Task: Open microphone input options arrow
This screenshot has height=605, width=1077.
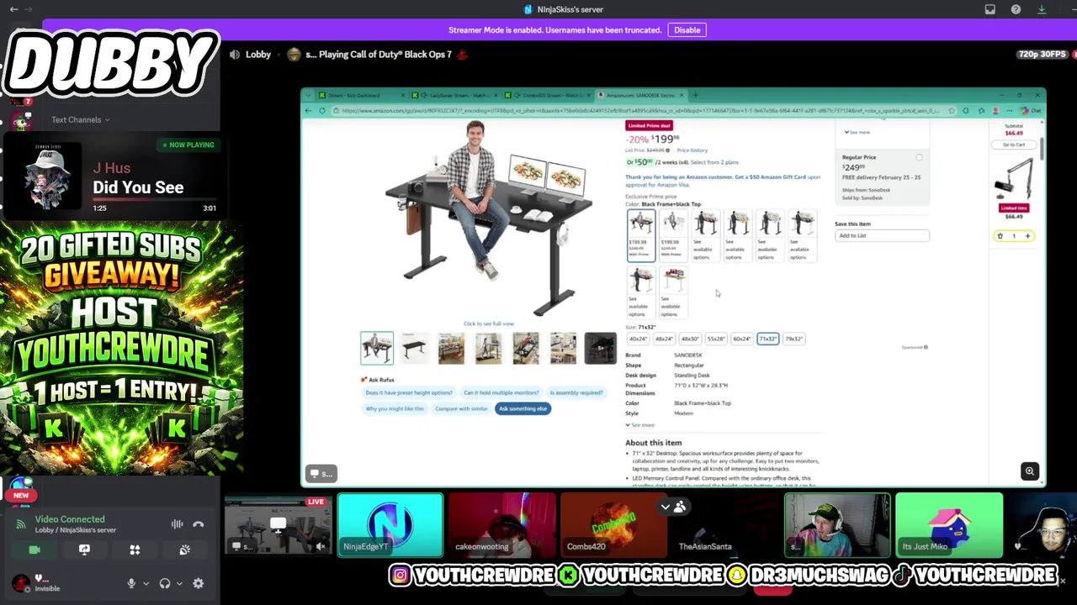Action: [146, 583]
